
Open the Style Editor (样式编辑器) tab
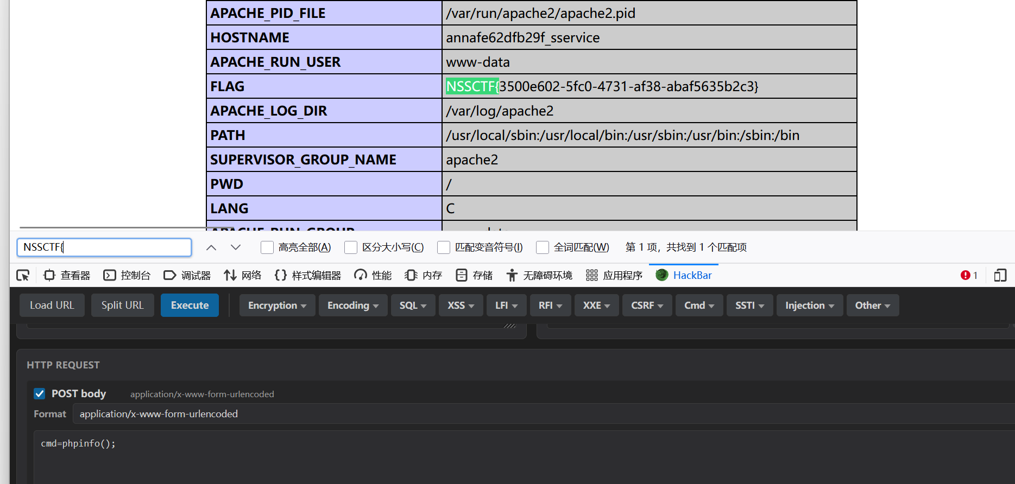coord(308,276)
